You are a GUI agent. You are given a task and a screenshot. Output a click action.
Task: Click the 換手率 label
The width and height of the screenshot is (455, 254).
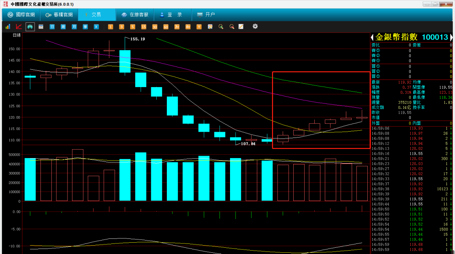(418, 108)
